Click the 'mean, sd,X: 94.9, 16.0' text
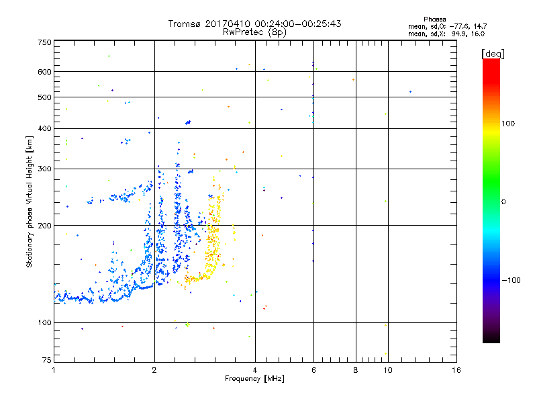This screenshot has height=403, width=537. (x=446, y=34)
